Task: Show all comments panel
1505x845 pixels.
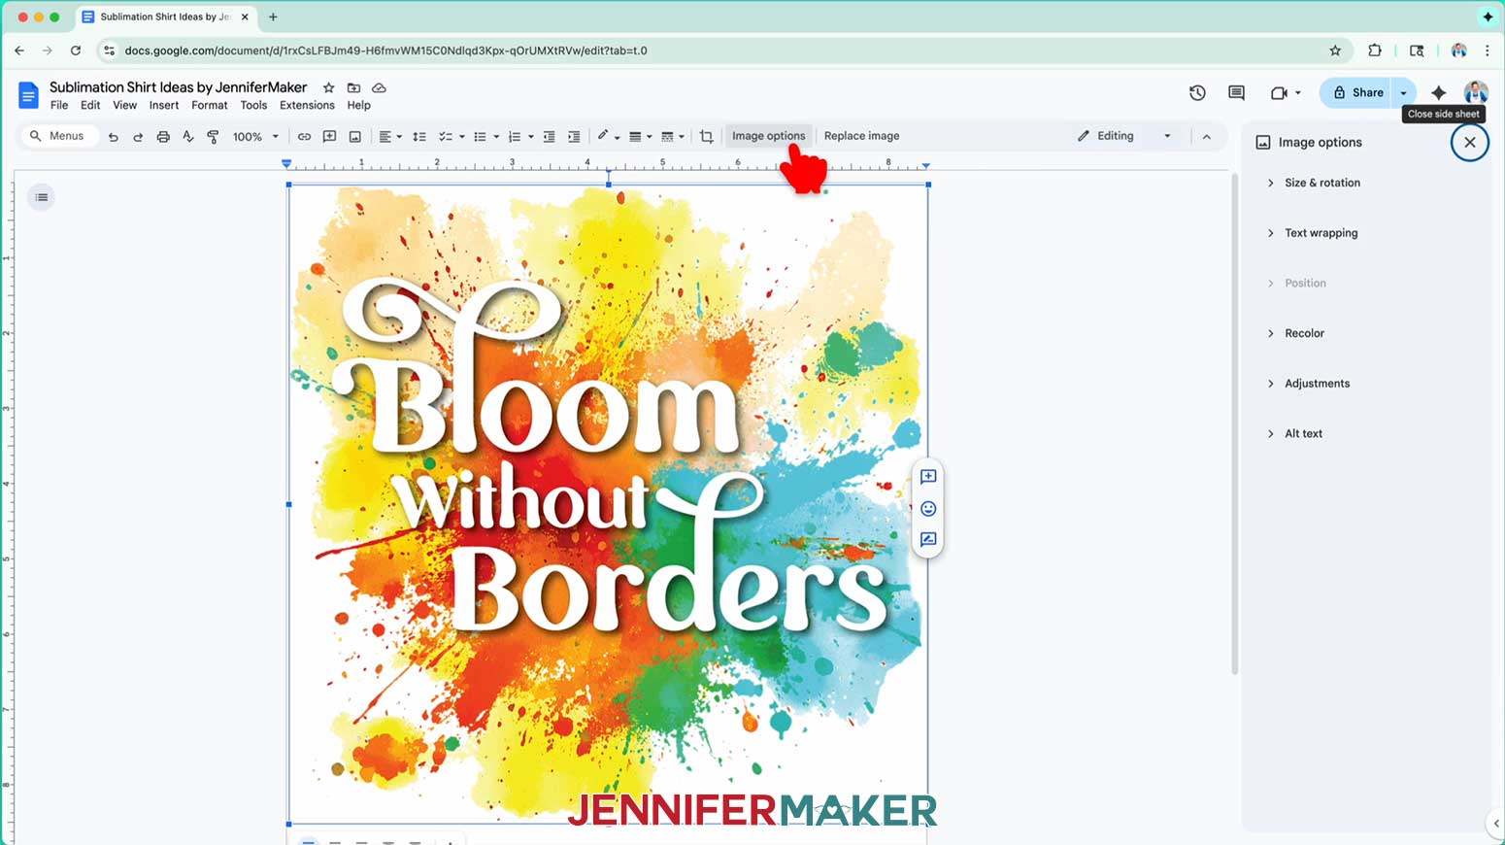Action: (1236, 93)
